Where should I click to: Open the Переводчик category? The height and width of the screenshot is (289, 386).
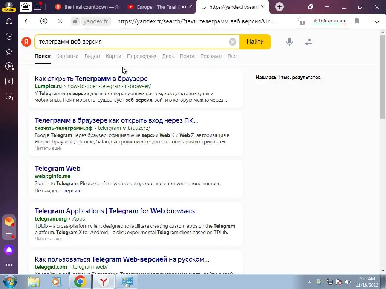(x=142, y=56)
